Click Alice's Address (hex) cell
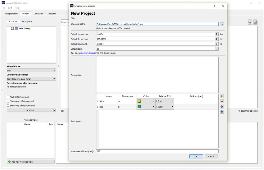This screenshot has width=264, height=170. [x=196, y=101]
